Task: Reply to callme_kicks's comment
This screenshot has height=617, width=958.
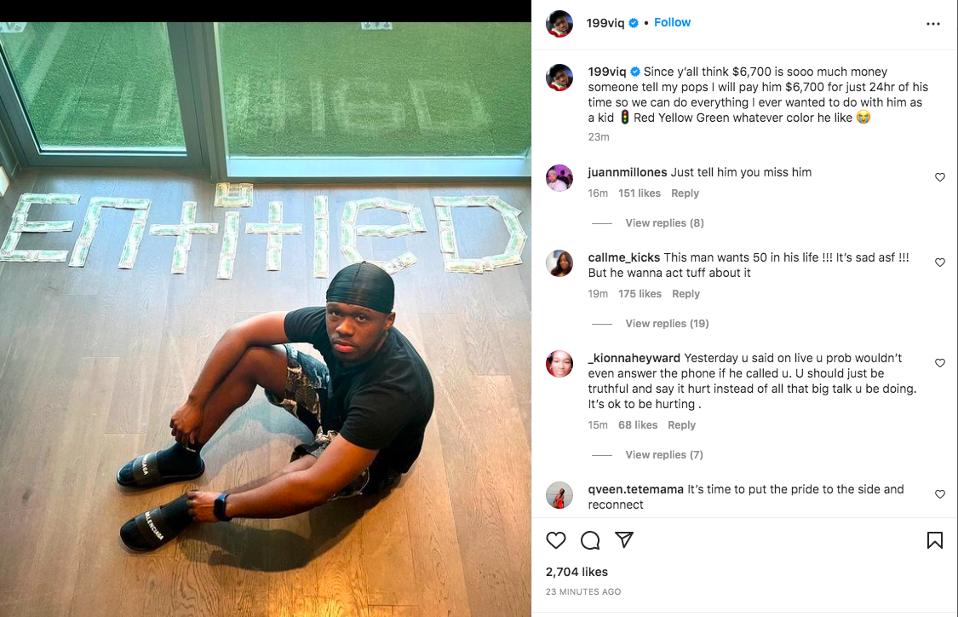Action: point(686,293)
